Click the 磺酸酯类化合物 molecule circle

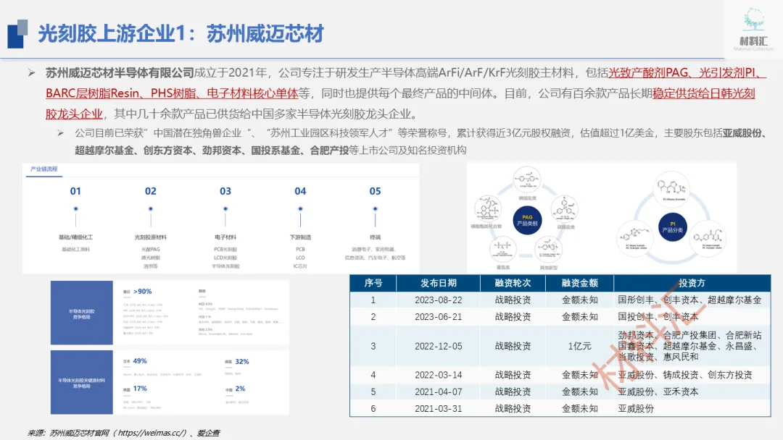click(488, 208)
